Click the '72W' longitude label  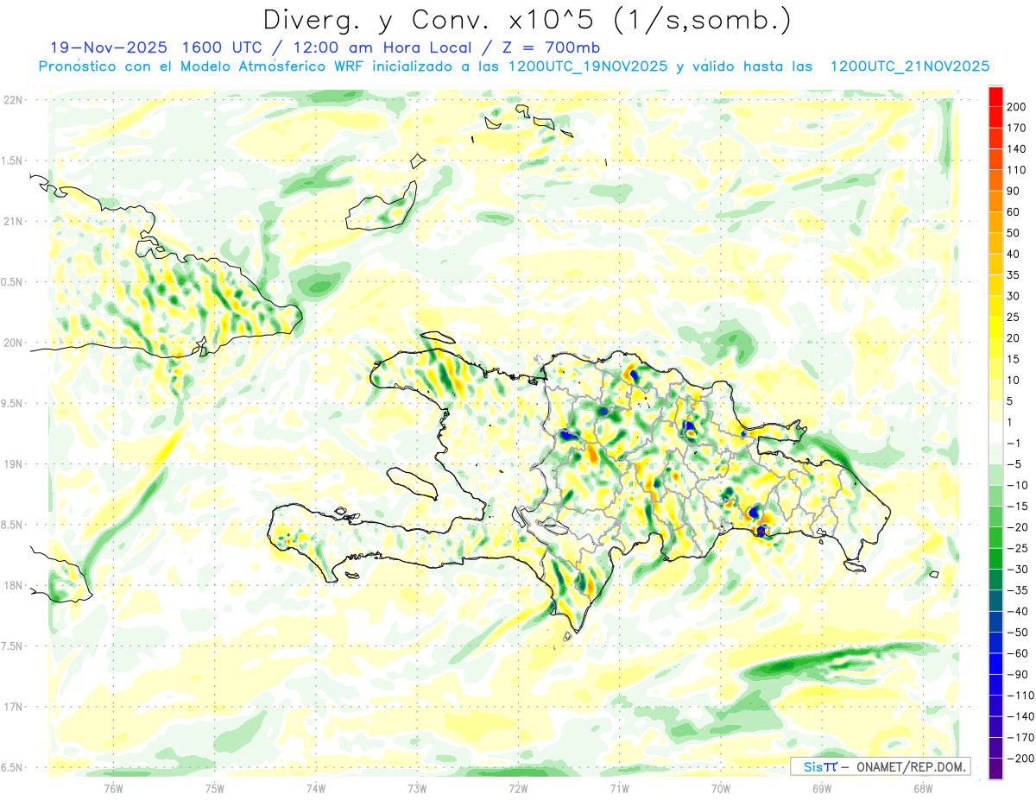tap(518, 788)
